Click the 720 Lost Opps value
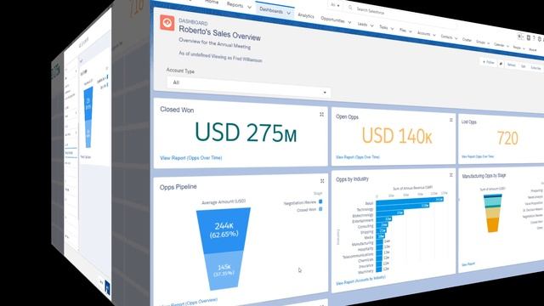This screenshot has height=306, width=544. (x=507, y=138)
